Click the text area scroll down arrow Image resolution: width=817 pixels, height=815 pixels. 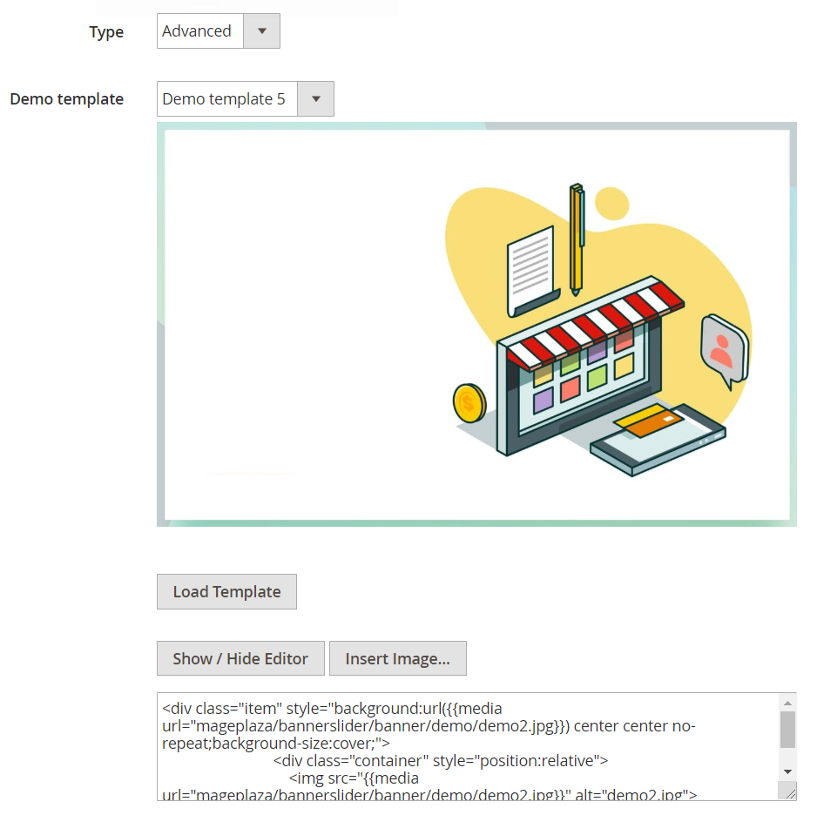787,771
